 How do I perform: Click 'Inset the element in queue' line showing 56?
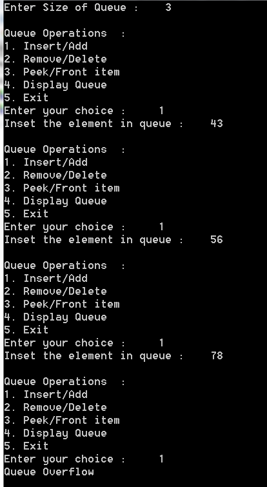(114, 239)
